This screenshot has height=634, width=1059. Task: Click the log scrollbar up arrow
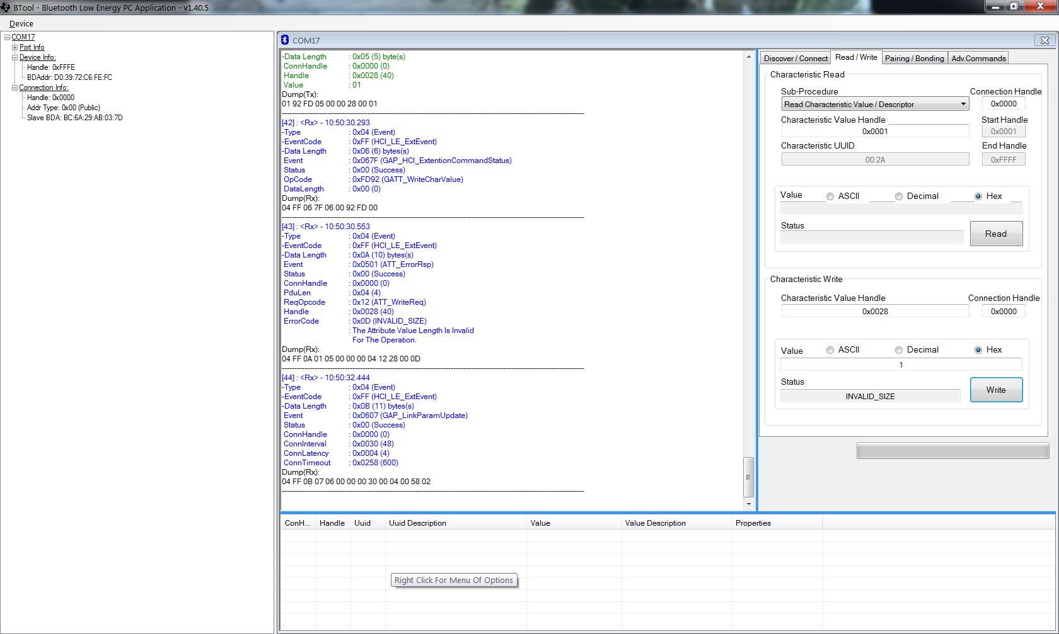pyautogui.click(x=749, y=57)
